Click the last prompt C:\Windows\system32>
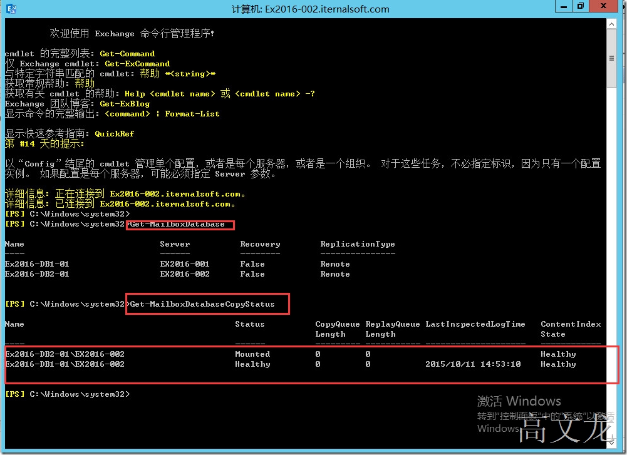The width and height of the screenshot is (627, 455). pyautogui.click(x=80, y=394)
